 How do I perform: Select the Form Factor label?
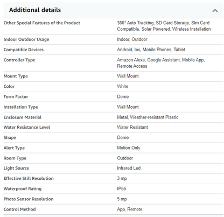16,96
